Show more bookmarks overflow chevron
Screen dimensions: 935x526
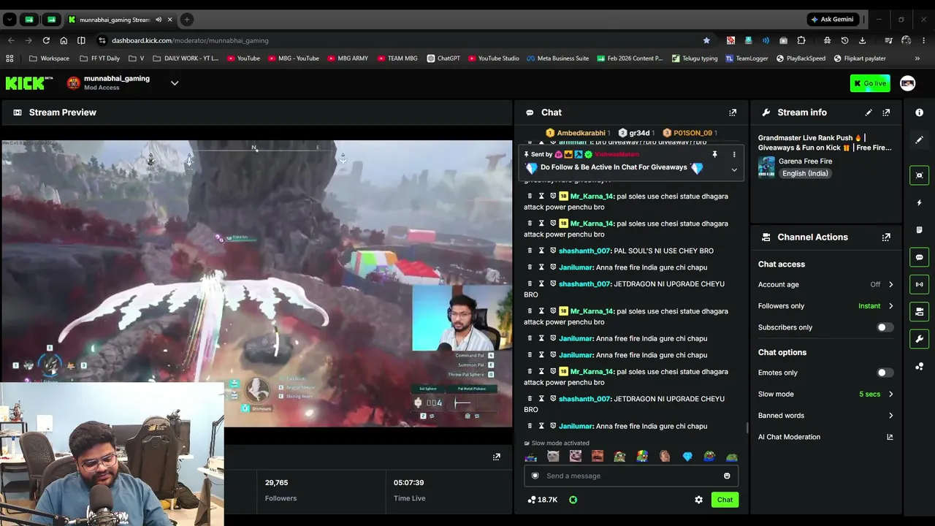917,58
